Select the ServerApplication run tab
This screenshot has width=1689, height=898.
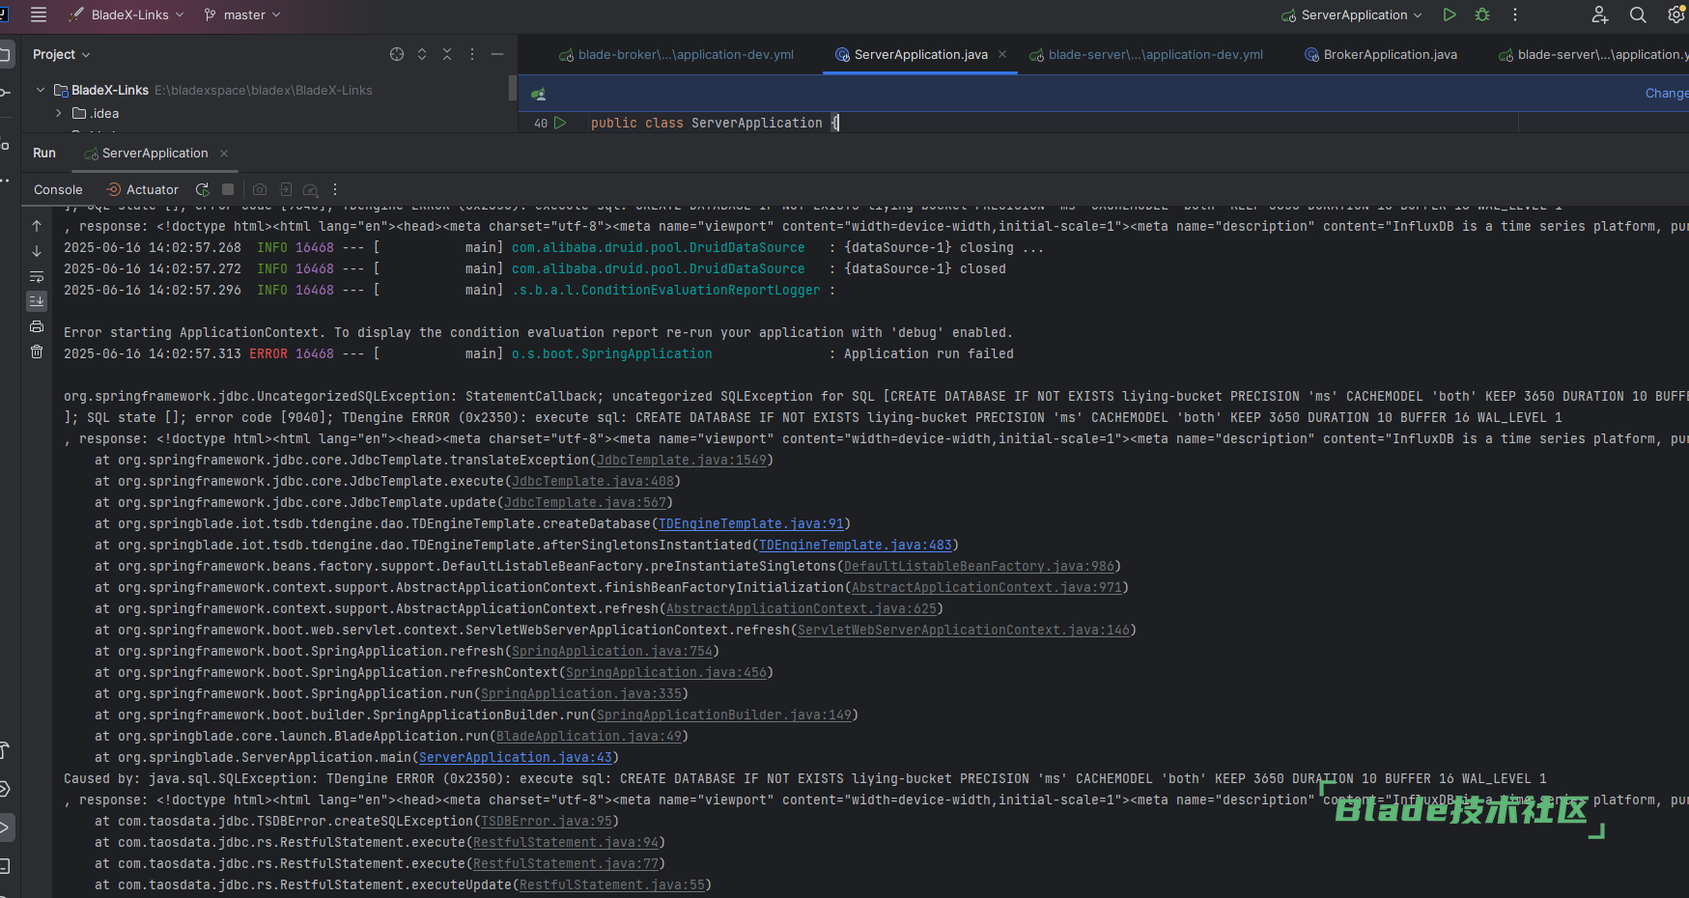(146, 153)
